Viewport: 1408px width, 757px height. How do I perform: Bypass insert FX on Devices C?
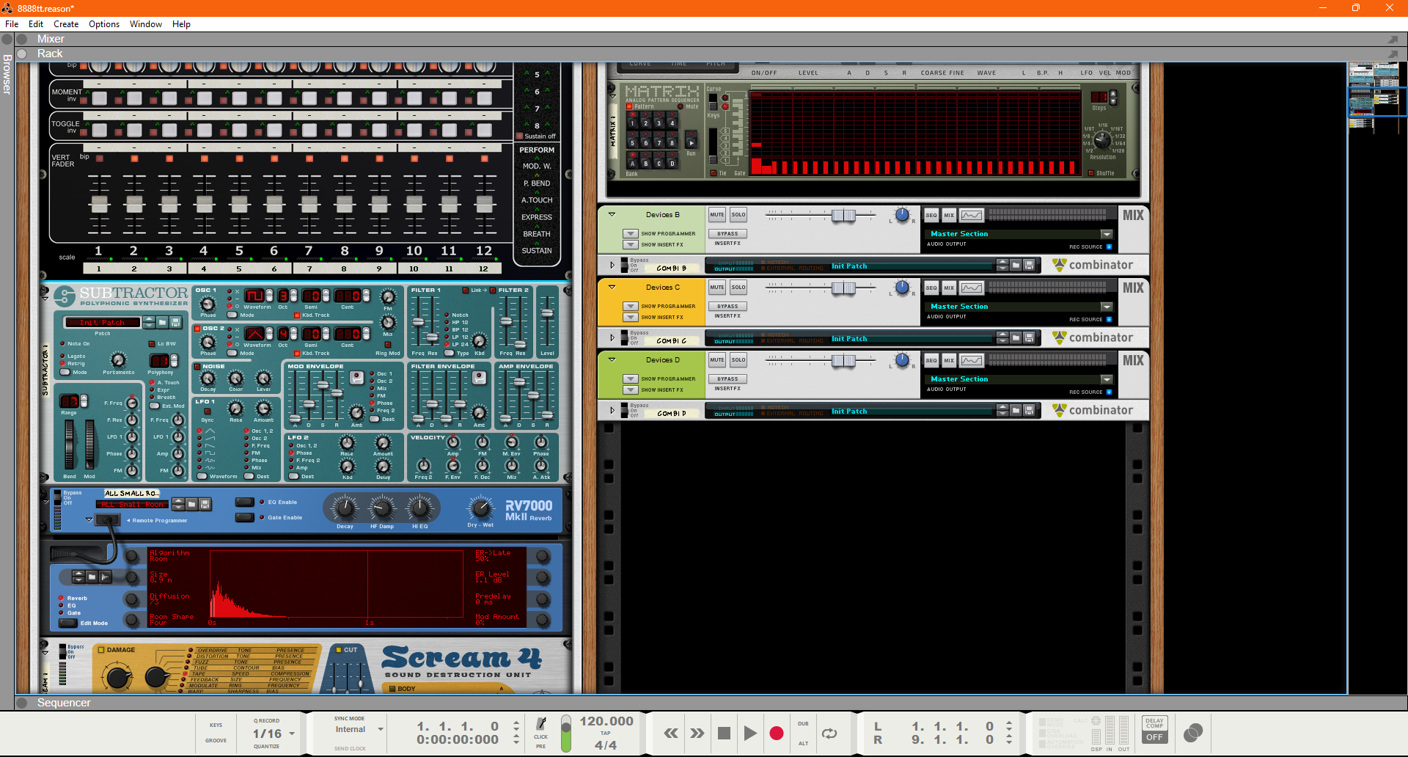(x=727, y=307)
